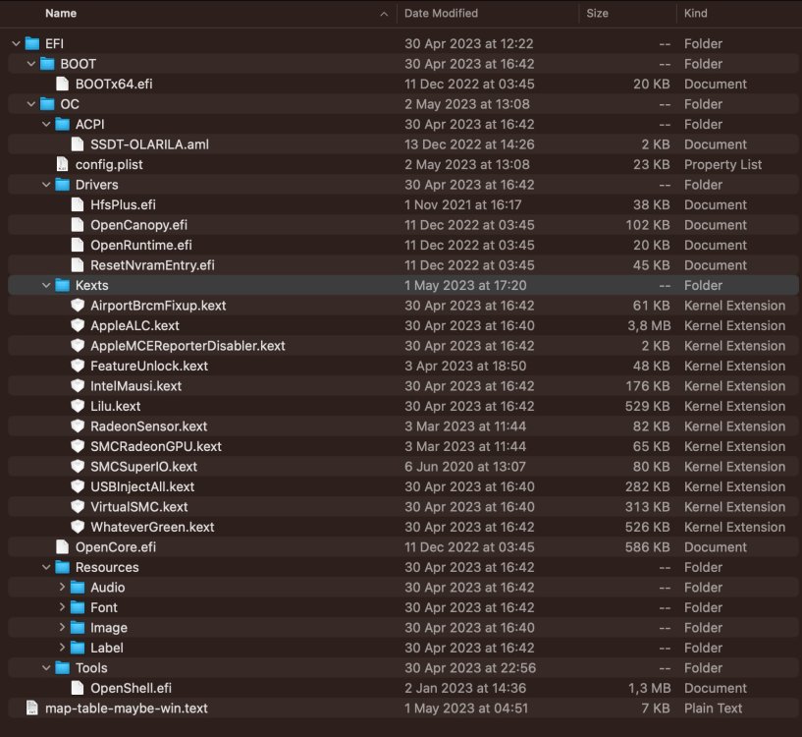The height and width of the screenshot is (737, 802).
Task: Click the AppleALC.kext shield icon
Action: pos(78,325)
